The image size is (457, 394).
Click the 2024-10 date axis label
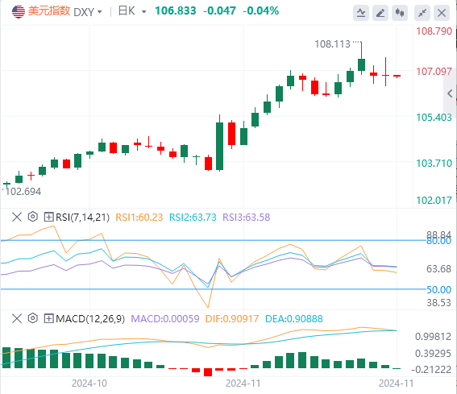point(89,384)
